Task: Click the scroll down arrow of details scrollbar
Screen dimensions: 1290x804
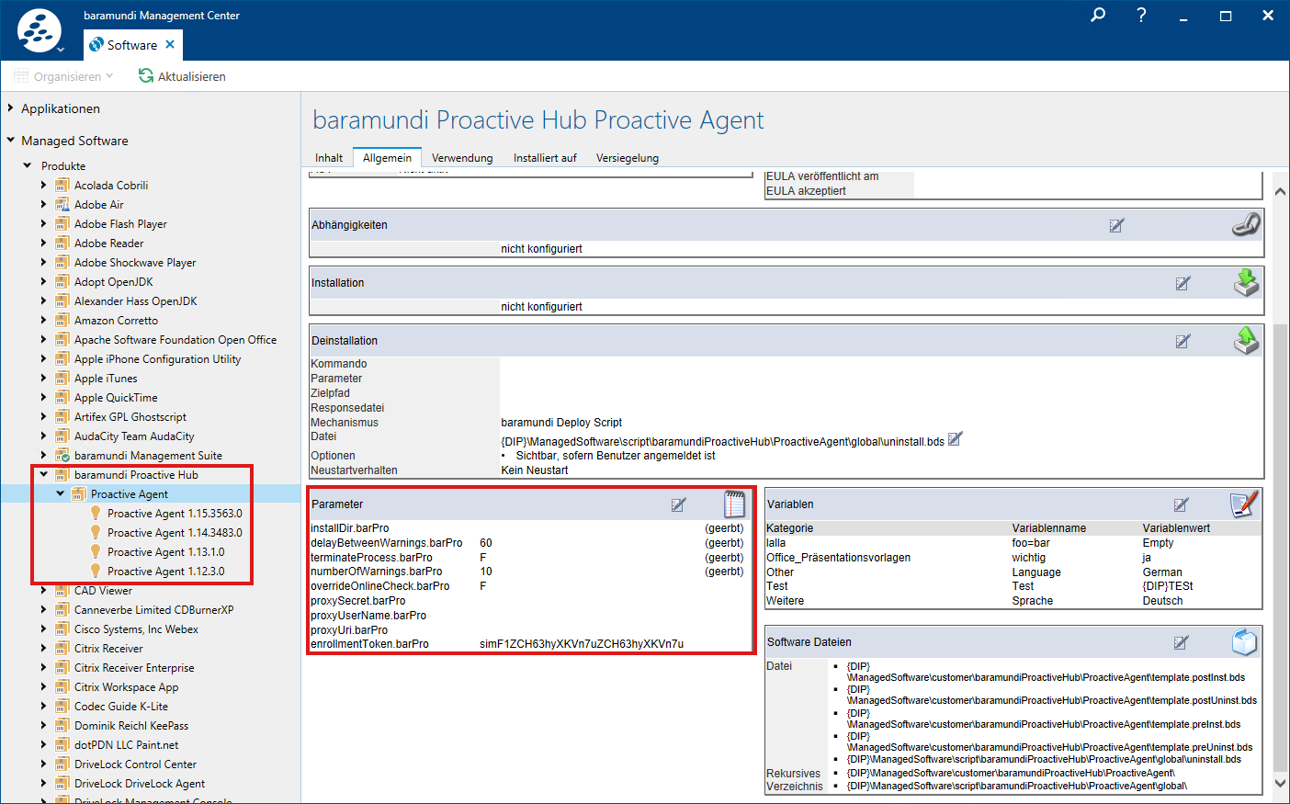Action: tap(1280, 784)
